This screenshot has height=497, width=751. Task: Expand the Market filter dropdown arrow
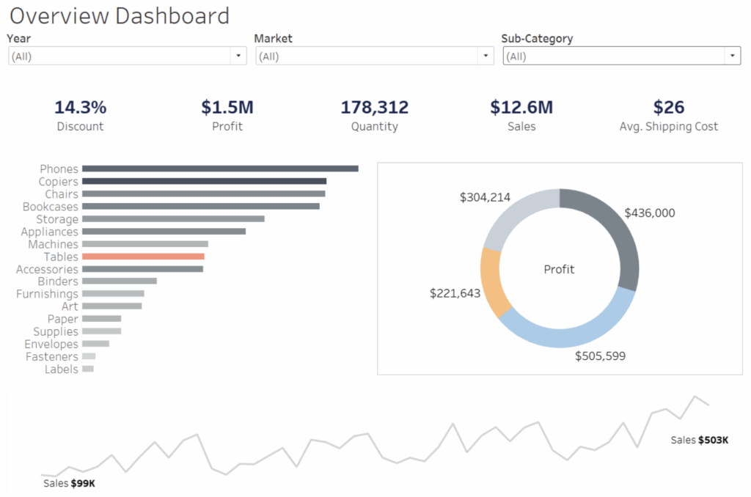(486, 56)
